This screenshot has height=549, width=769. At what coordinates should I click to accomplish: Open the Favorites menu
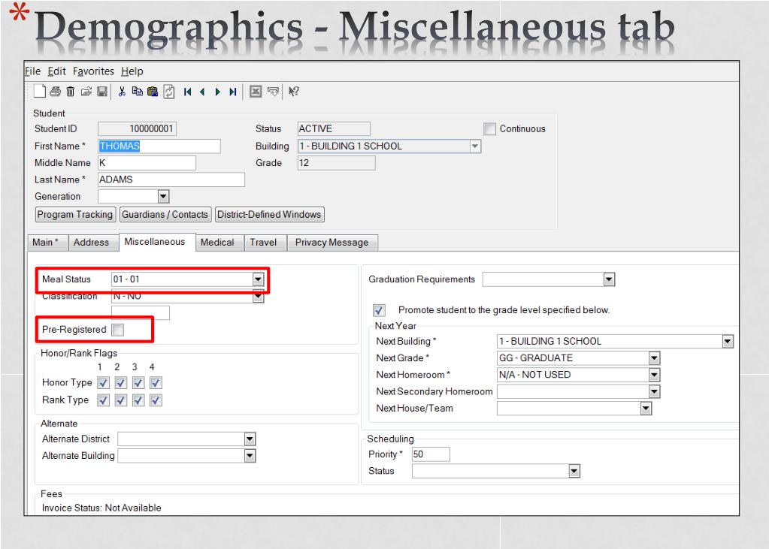pyautogui.click(x=93, y=71)
